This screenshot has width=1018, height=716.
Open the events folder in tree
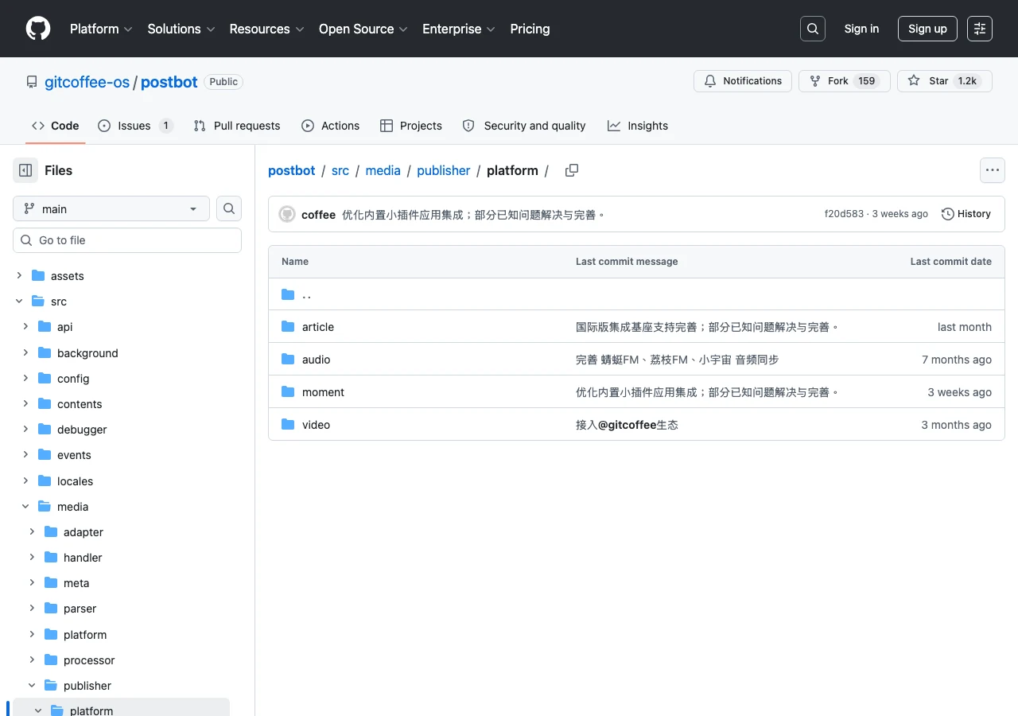(x=74, y=455)
